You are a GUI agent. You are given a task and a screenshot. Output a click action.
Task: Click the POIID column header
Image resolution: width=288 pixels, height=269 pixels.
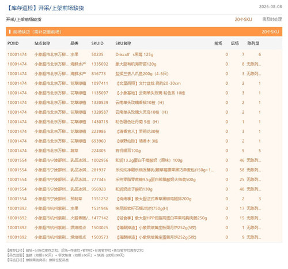coord(13,43)
